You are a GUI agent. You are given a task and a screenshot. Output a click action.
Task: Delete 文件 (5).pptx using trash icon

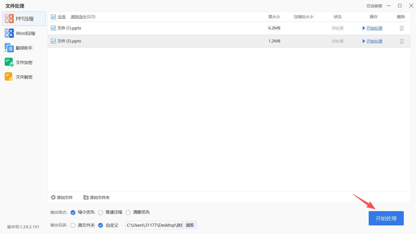click(x=402, y=41)
